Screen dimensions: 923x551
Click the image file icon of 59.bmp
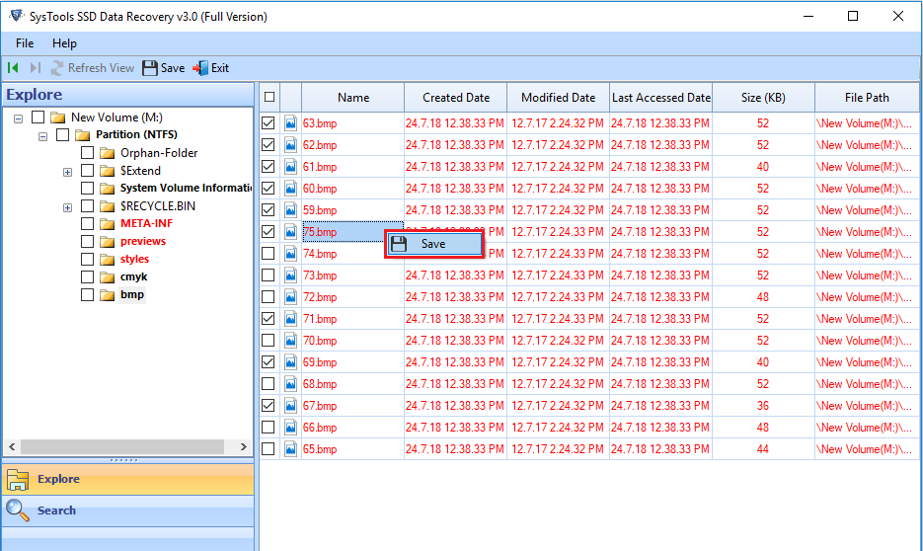tap(291, 210)
